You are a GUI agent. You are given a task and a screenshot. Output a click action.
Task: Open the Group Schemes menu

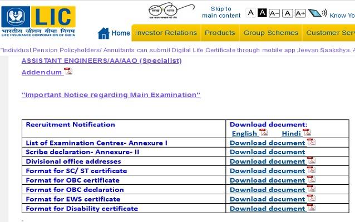[271, 33]
